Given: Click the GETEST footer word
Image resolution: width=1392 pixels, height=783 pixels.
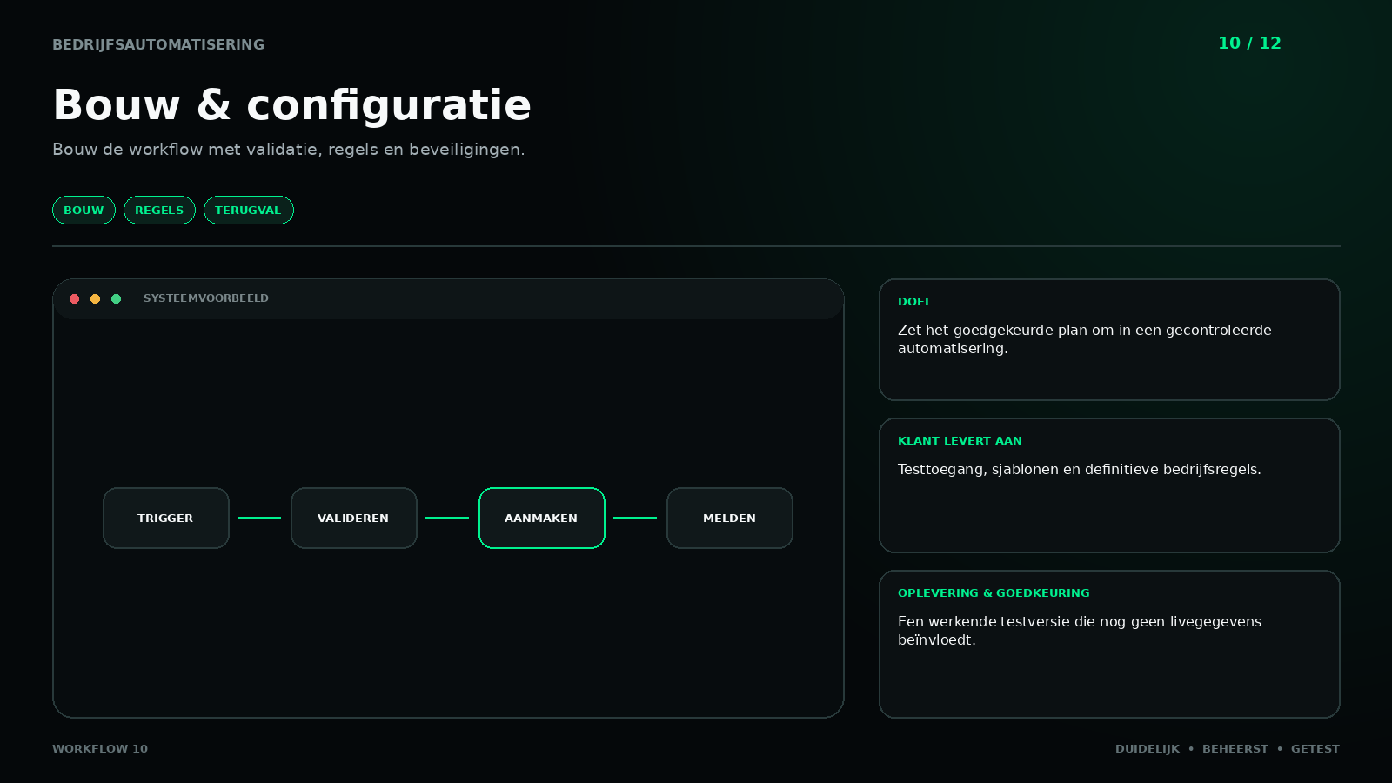Looking at the screenshot, I should pos(1315,749).
